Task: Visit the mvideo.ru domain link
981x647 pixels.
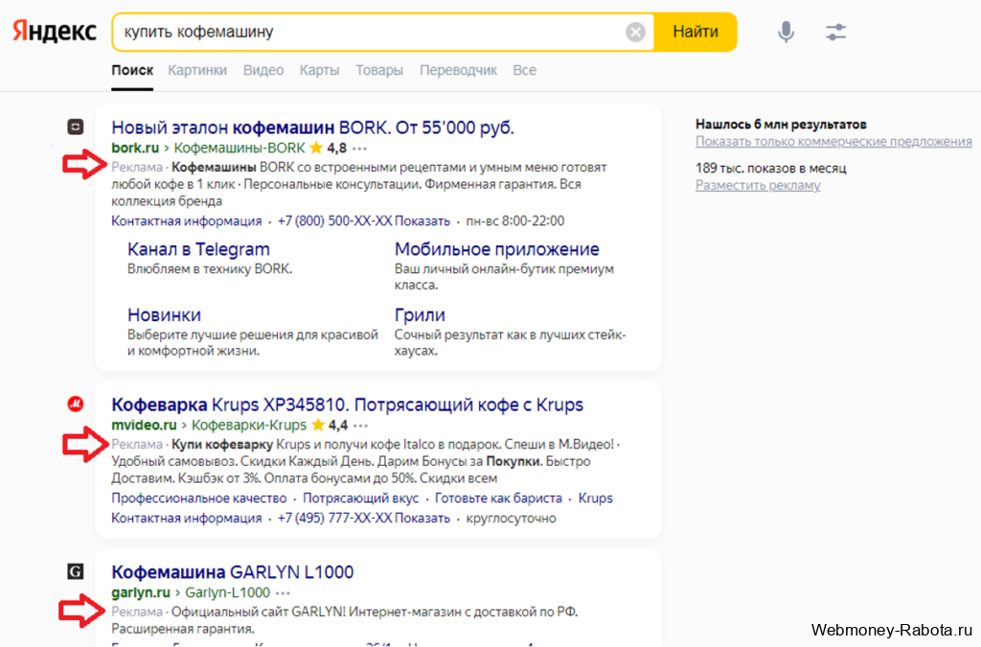Action: [x=144, y=426]
